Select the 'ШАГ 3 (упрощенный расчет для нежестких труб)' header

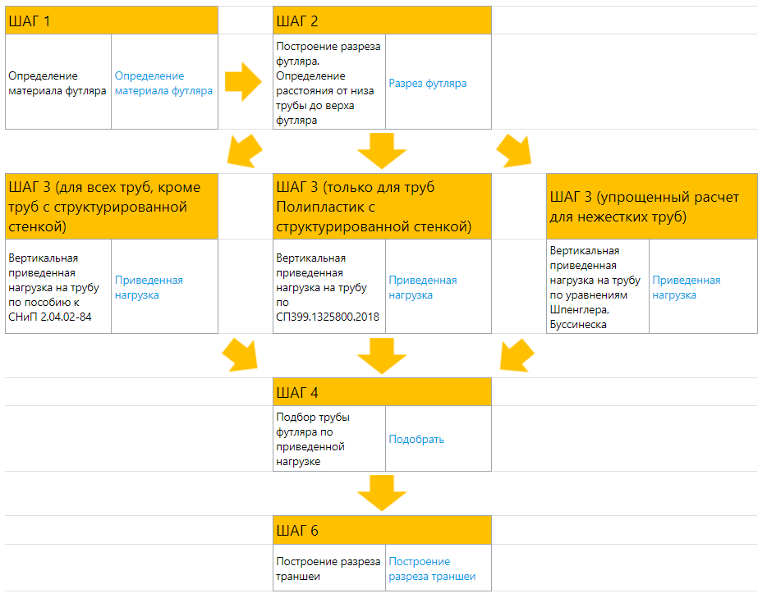[652, 207]
